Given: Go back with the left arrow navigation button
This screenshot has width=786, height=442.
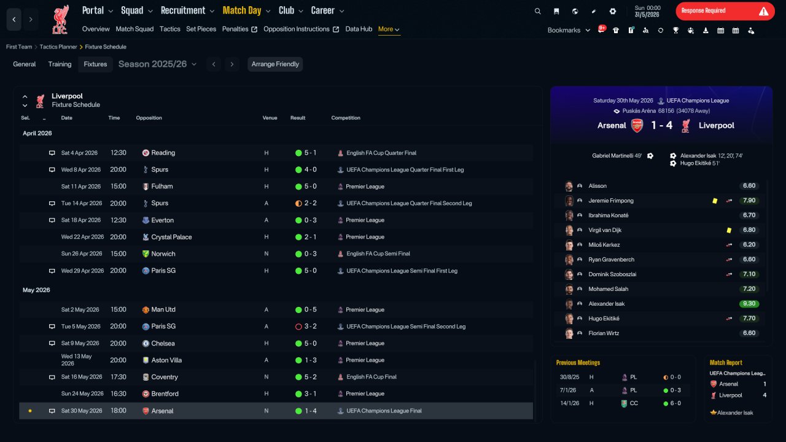Looking at the screenshot, I should point(14,20).
